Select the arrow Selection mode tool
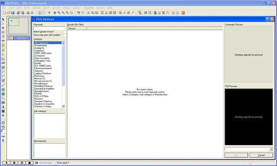 [x=3, y=19]
